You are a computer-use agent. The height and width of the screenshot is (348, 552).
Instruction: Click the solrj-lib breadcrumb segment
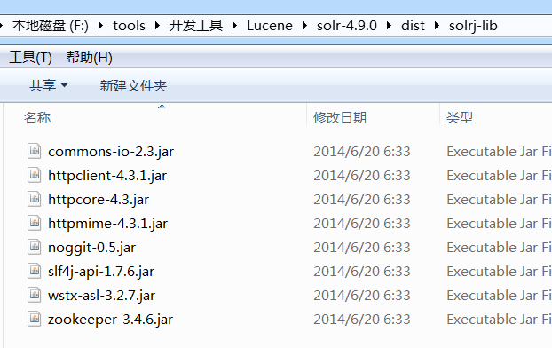point(473,26)
